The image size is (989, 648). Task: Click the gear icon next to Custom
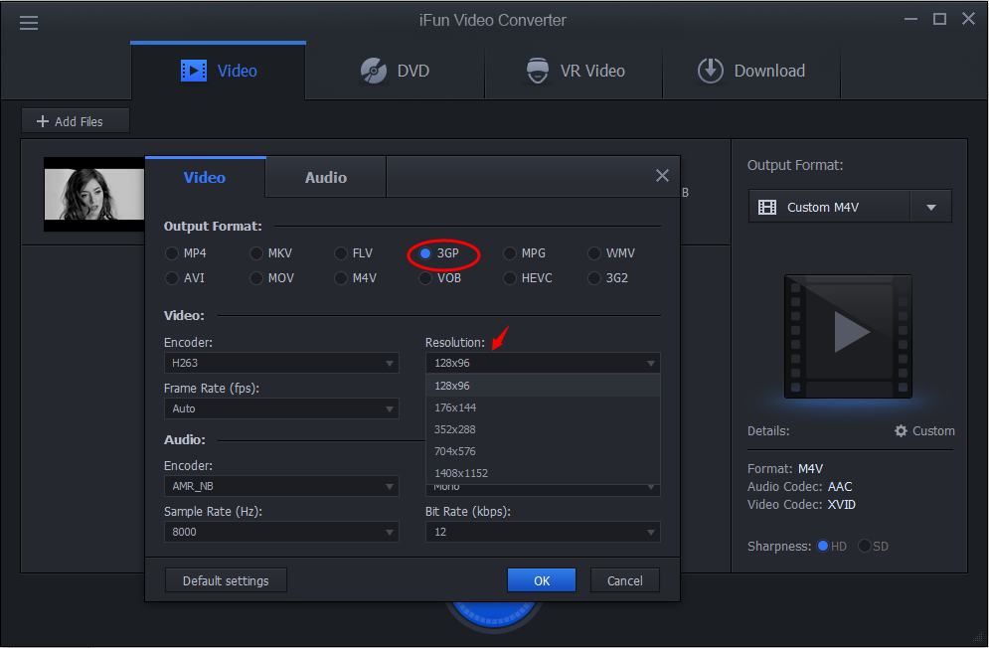pyautogui.click(x=901, y=431)
